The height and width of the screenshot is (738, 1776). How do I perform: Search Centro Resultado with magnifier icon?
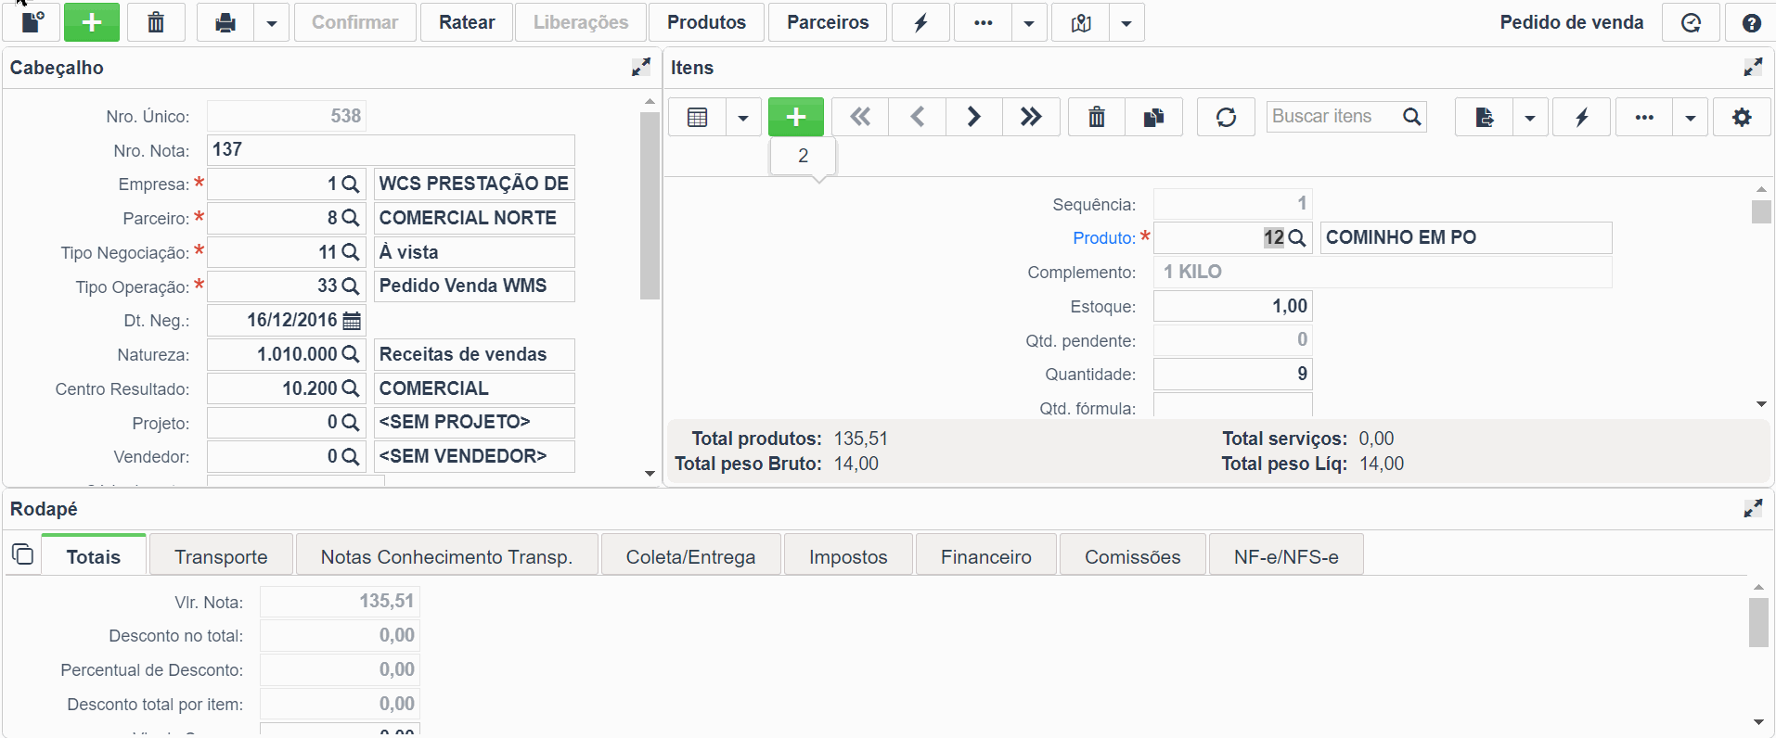tap(350, 388)
